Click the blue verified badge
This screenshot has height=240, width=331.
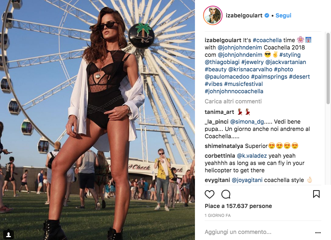click(267, 15)
